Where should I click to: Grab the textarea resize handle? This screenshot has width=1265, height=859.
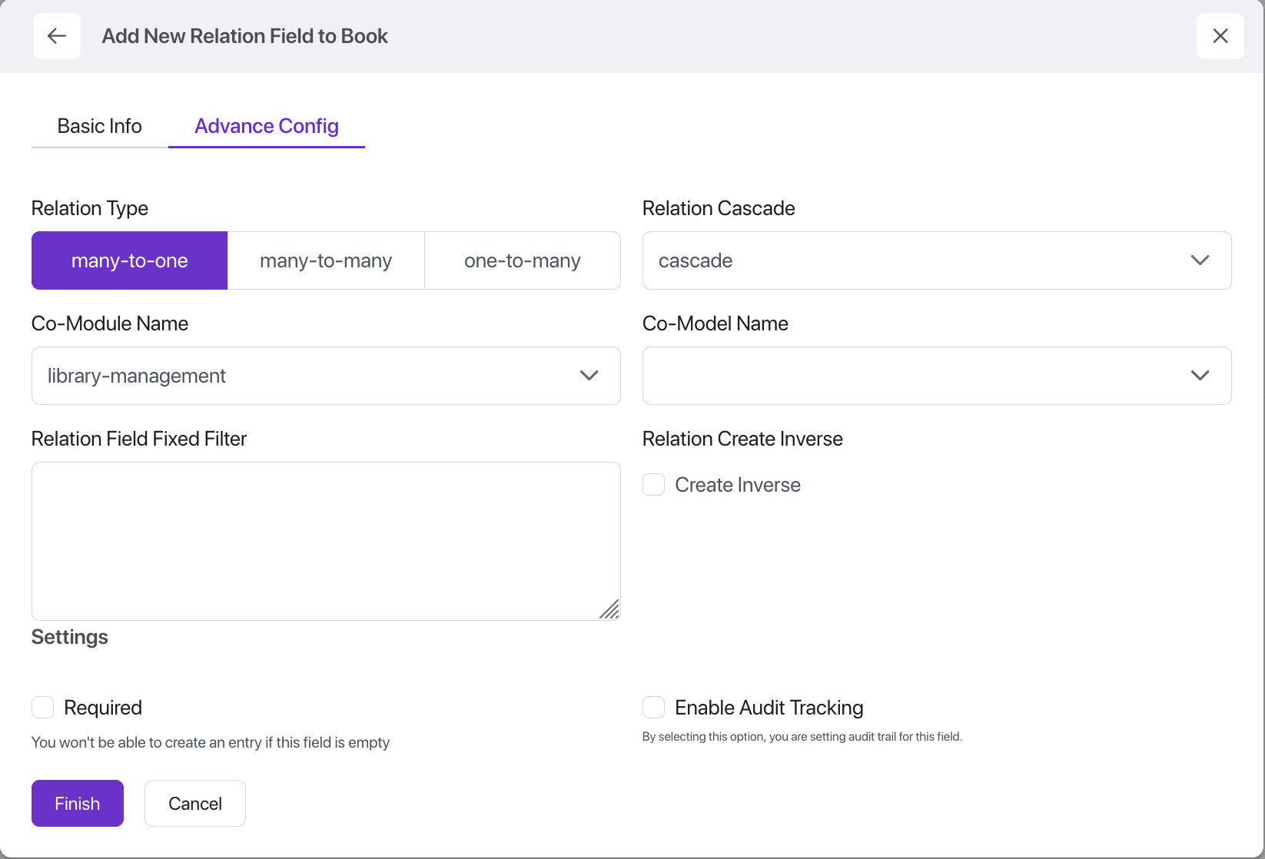pos(609,609)
